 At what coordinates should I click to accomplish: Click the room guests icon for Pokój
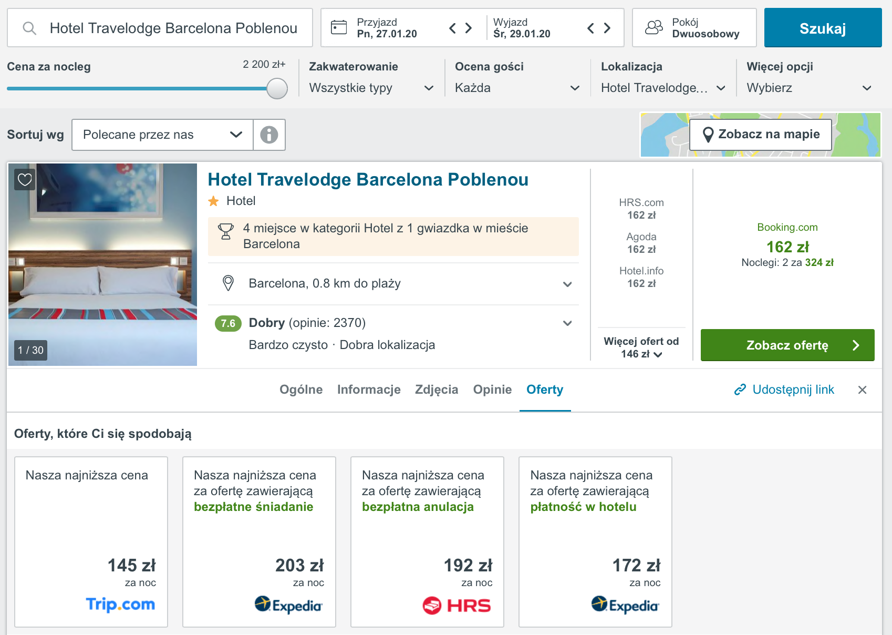[654, 27]
